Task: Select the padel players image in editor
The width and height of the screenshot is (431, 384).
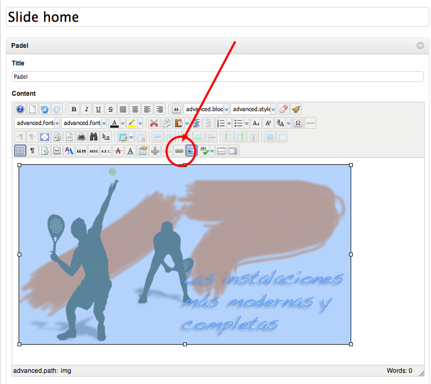Action: [x=185, y=254]
